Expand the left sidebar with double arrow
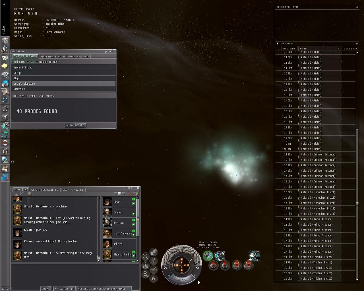The width and height of the screenshot is (364, 291). [4, 4]
